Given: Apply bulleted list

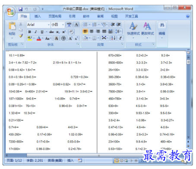Looking at the screenshot, I should (x=85, y=25).
